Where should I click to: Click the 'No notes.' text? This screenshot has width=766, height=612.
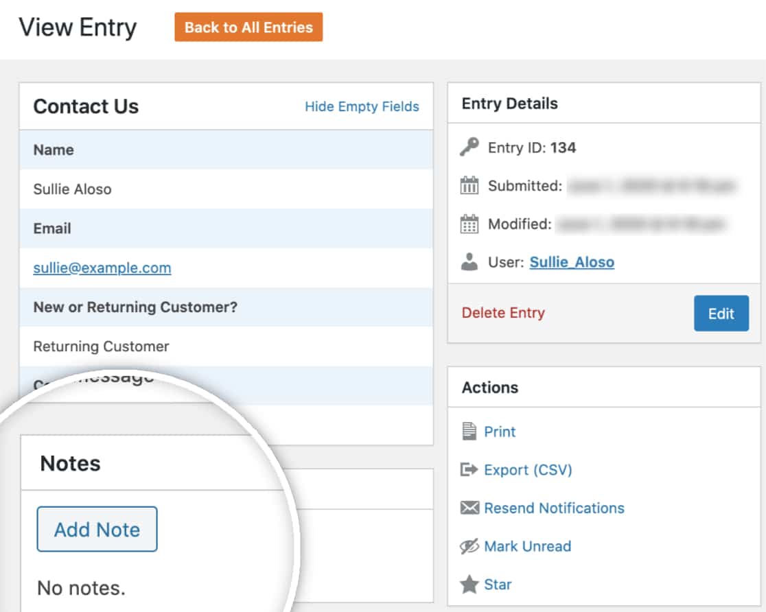tap(82, 588)
